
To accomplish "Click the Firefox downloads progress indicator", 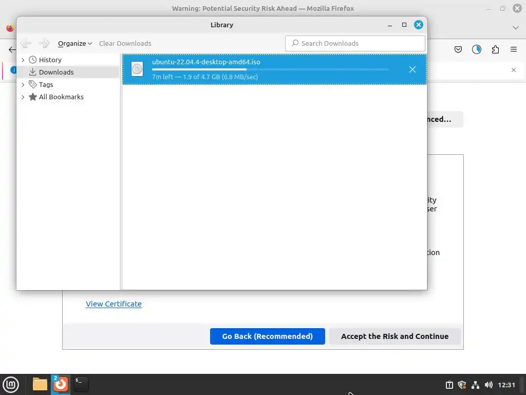I will (x=477, y=50).
